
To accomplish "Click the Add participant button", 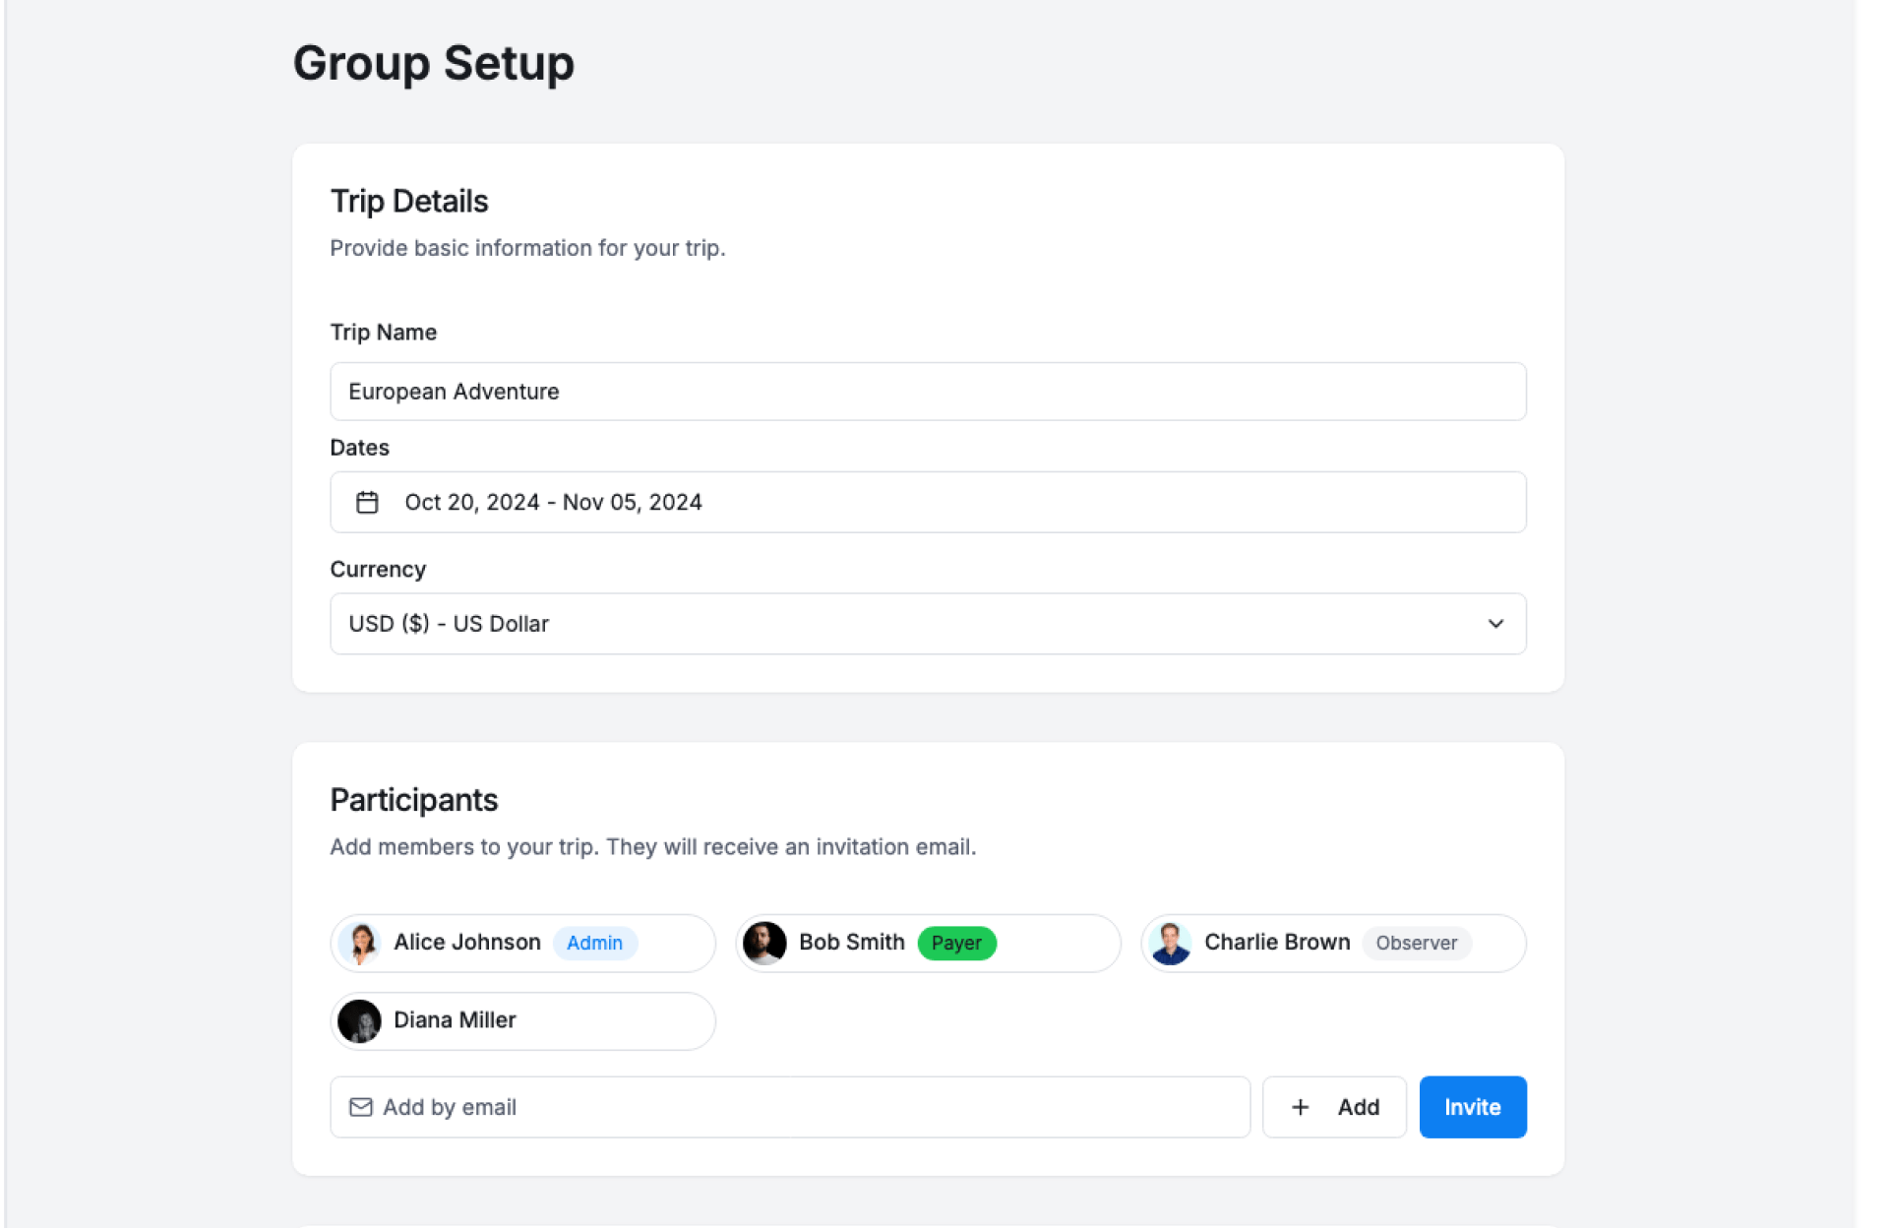I will pyautogui.click(x=1334, y=1107).
